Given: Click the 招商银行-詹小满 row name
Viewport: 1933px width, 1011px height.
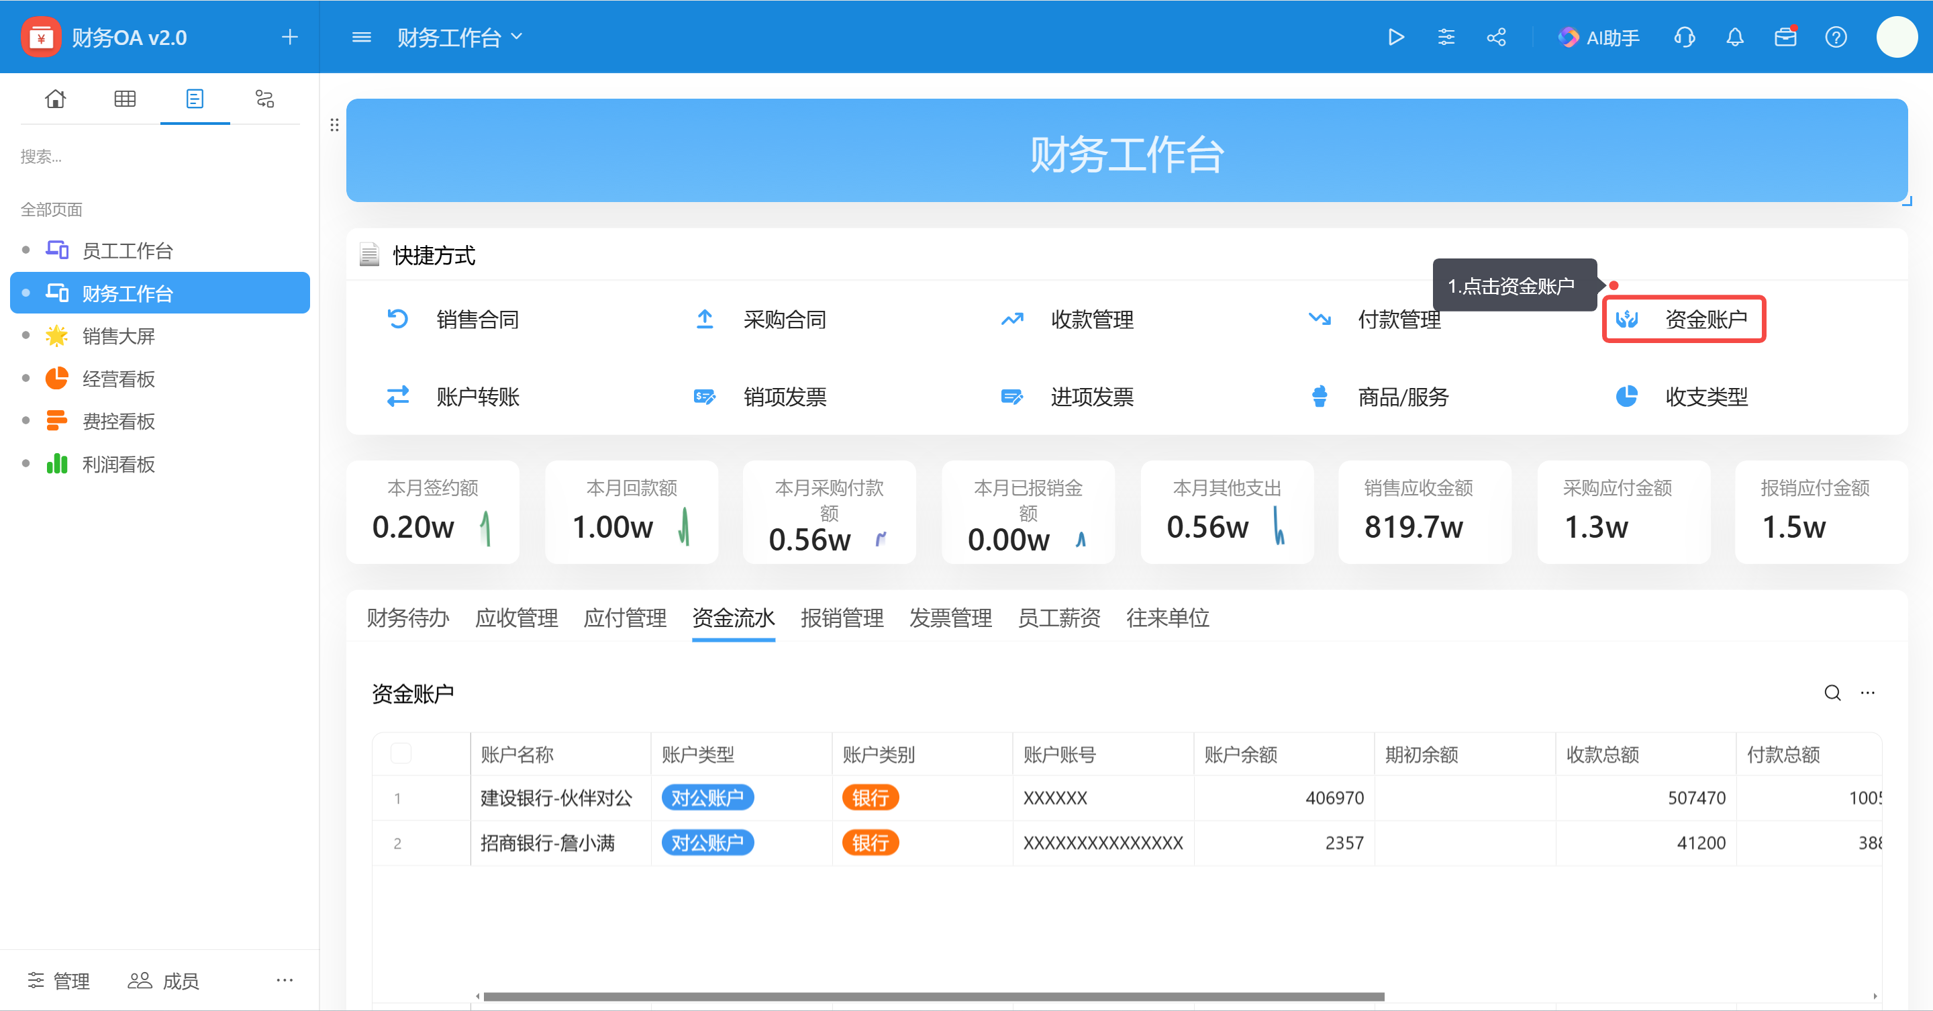Looking at the screenshot, I should [x=547, y=842].
